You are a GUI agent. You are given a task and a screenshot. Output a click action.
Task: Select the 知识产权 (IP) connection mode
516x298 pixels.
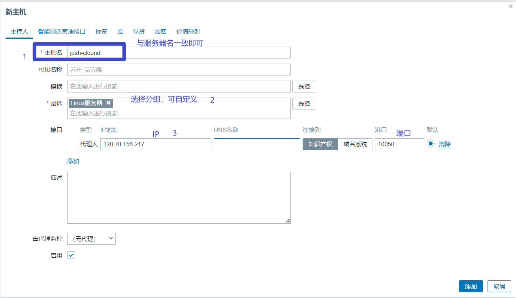click(x=320, y=144)
